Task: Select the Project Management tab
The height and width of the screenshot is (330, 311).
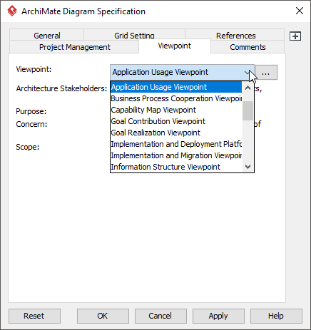Action: coord(74,47)
